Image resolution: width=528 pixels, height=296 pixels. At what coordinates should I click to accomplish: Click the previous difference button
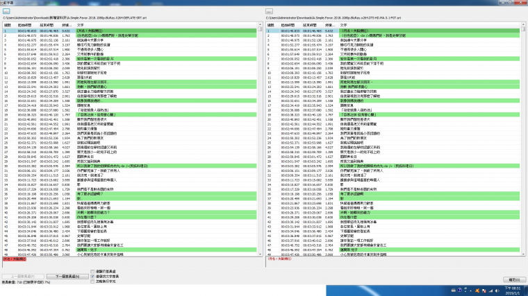pos(23,276)
